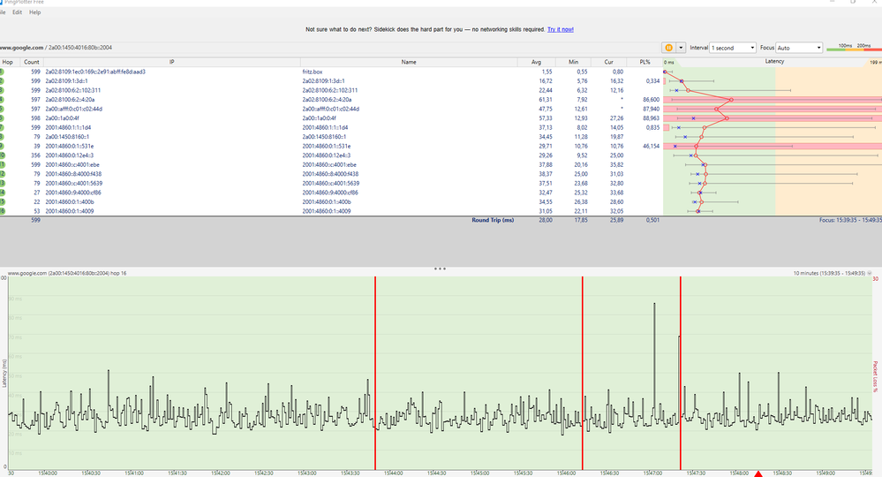Click the round trip average 28,00
882x477 pixels.
546,221
